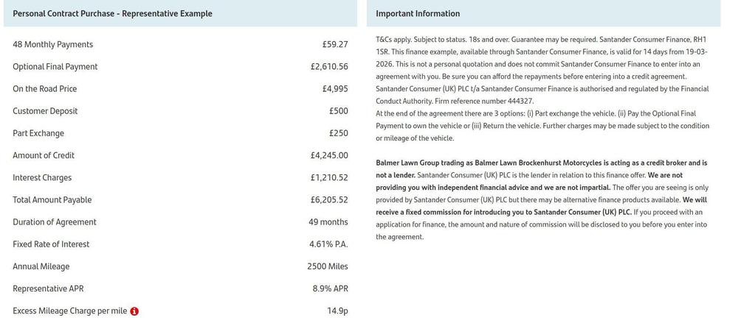Select the Personal Contract Purchase header
Screen dimensions: 738x326
tap(112, 13)
